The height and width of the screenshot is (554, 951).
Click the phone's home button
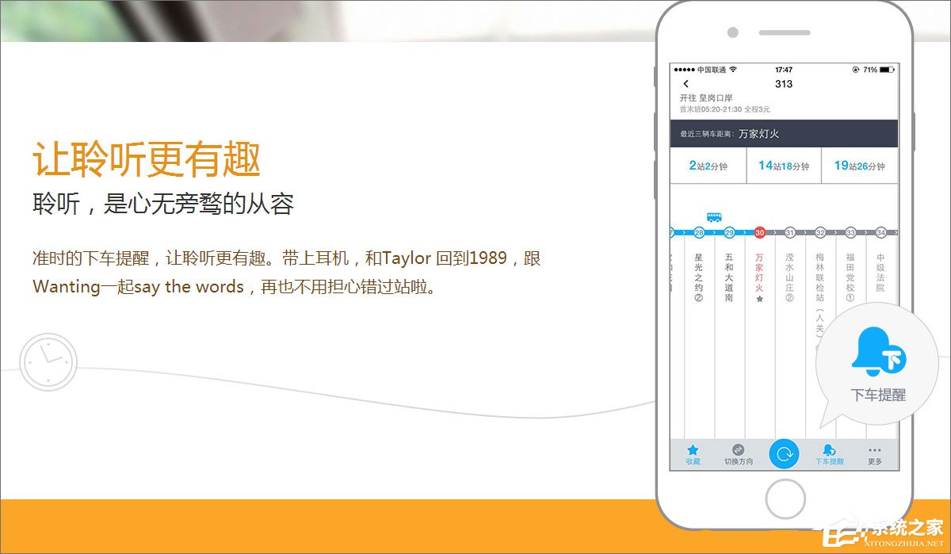pos(785,499)
